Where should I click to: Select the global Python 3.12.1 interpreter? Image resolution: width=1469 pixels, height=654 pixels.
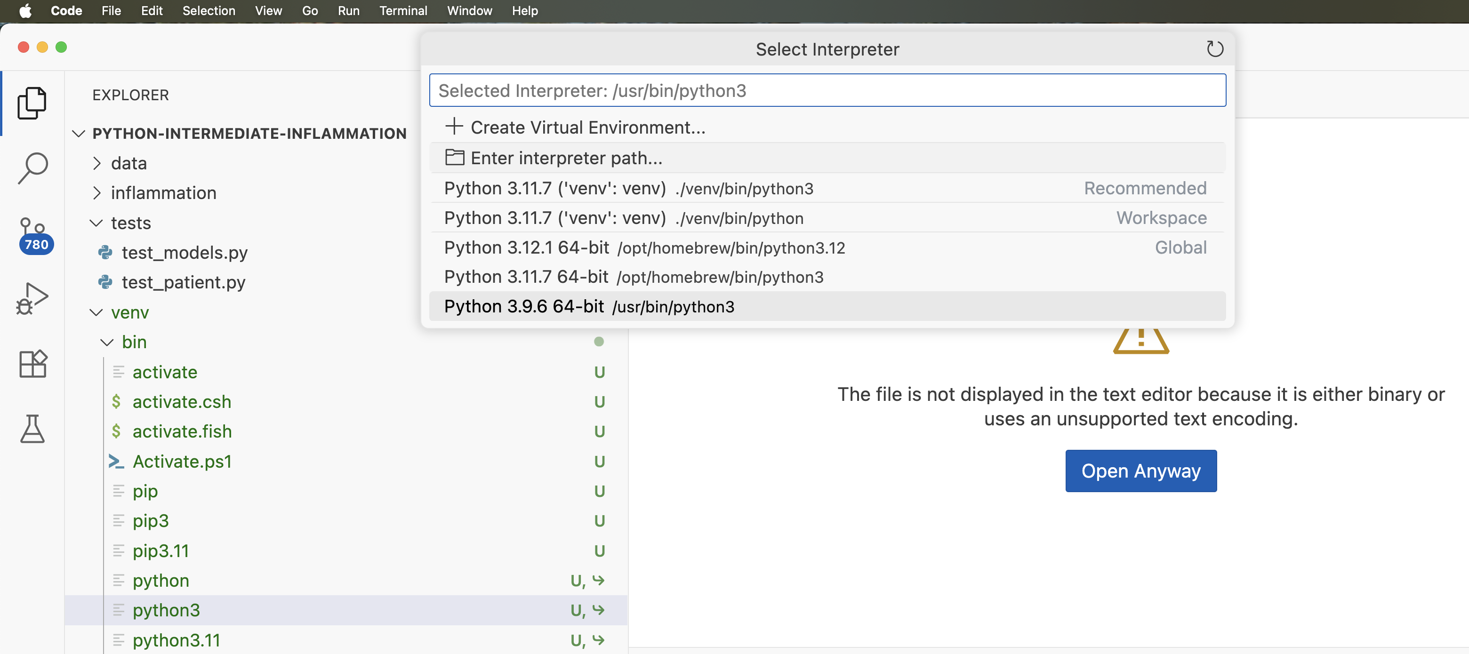[x=644, y=247]
